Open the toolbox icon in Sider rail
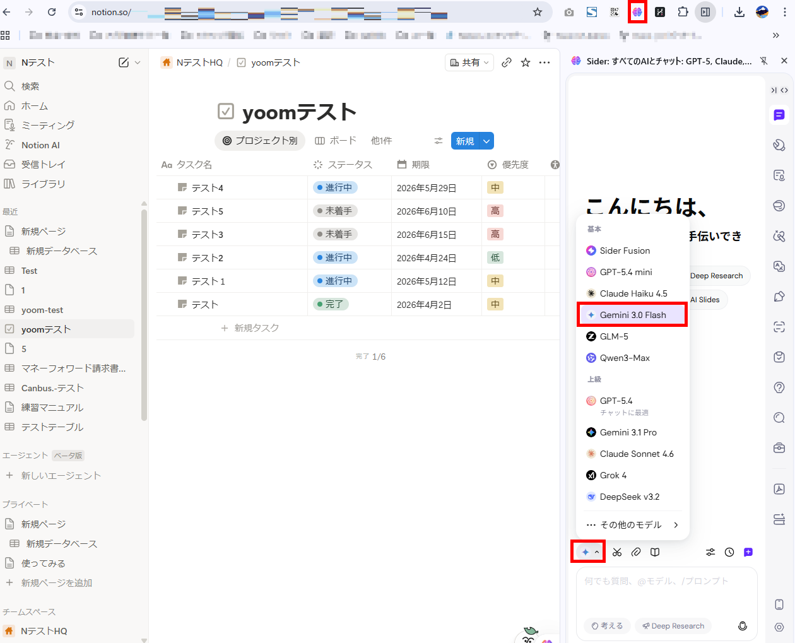The image size is (795, 643). click(779, 448)
